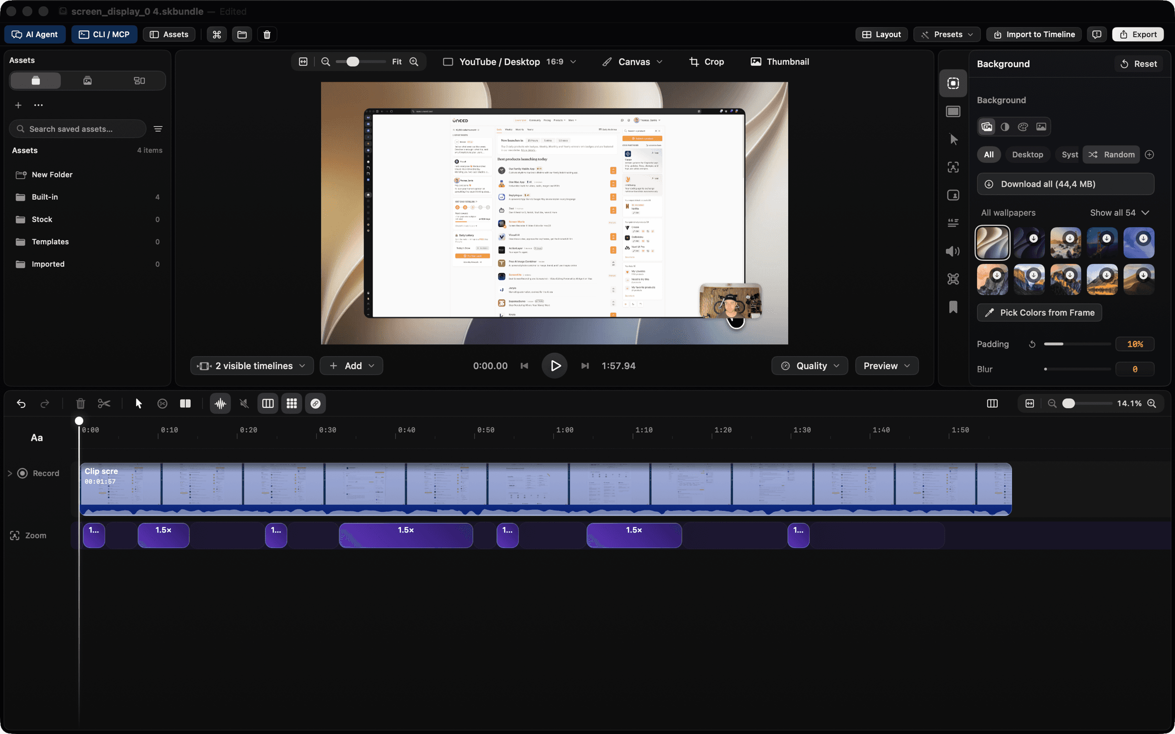Select the pointer arrow tool in timeline toolbar
This screenshot has width=1175, height=734.
coord(139,403)
